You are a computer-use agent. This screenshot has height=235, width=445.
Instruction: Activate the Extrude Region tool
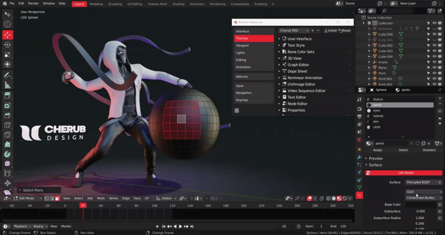(x=8, y=96)
